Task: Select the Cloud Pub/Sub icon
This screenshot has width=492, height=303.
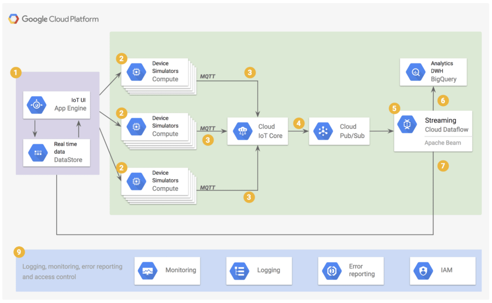Action: click(x=323, y=131)
